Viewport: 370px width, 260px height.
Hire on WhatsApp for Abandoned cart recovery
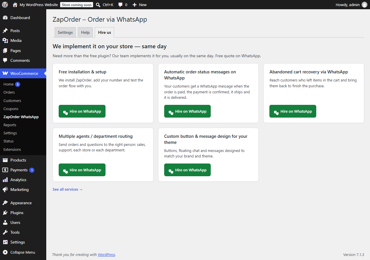click(x=293, y=111)
